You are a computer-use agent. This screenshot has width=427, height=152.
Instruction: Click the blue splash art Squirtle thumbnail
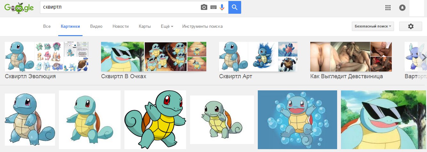pyautogui.click(x=263, y=57)
